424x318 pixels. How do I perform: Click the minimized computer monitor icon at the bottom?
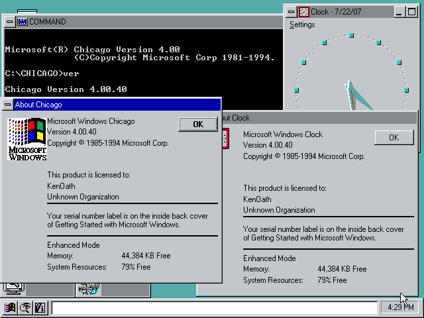click(14, 289)
